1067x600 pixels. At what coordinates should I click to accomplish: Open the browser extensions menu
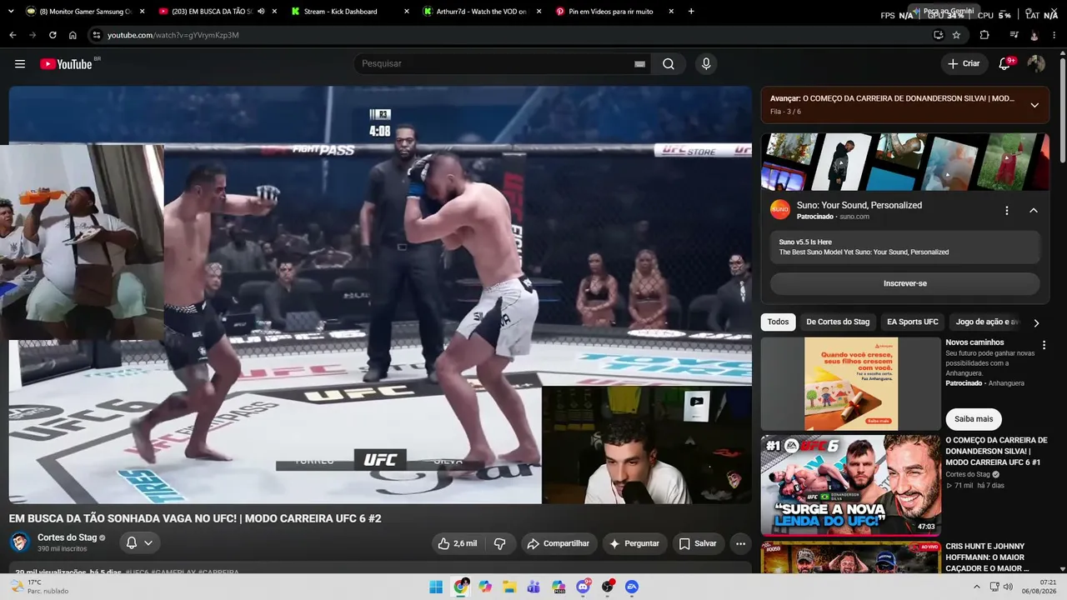pyautogui.click(x=984, y=35)
